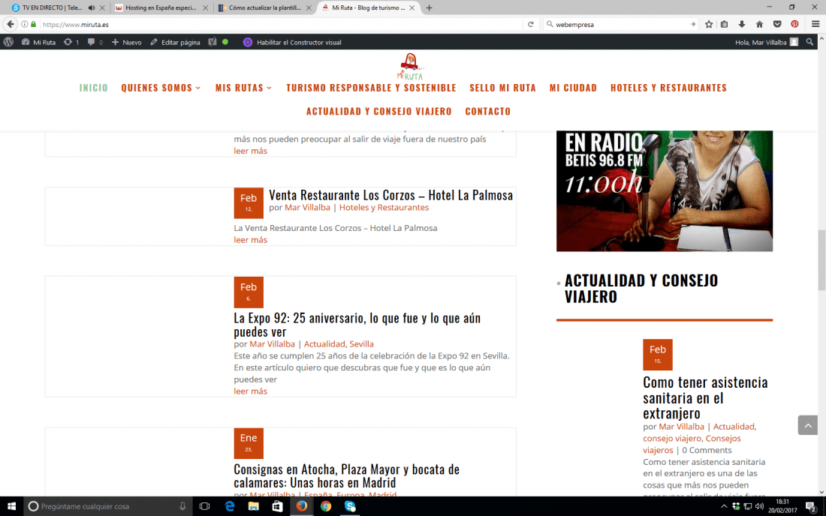Switch to the Hosting en España tab
The height and width of the screenshot is (516, 826).
161,8
